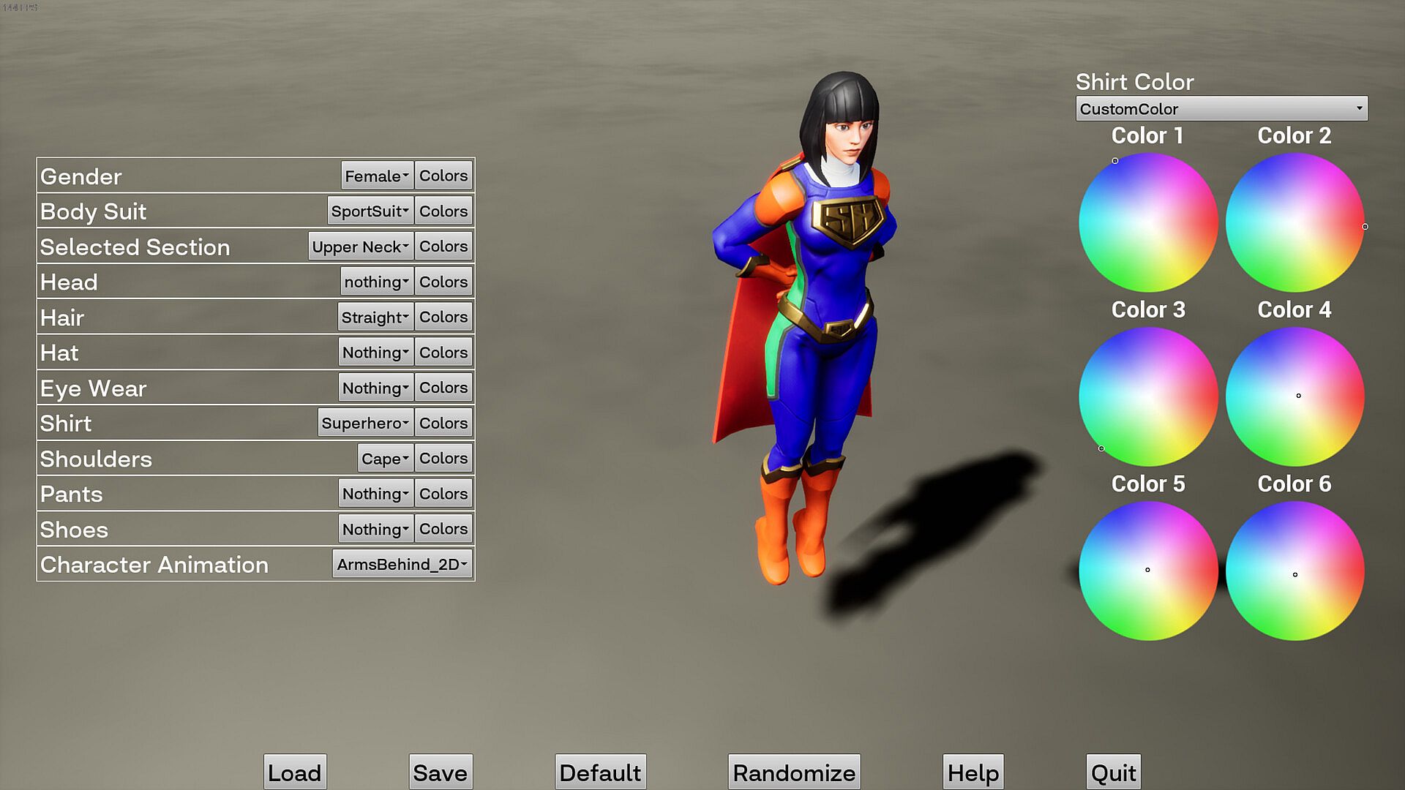Click Colors button next to Shoes
The height and width of the screenshot is (790, 1405).
pos(443,529)
